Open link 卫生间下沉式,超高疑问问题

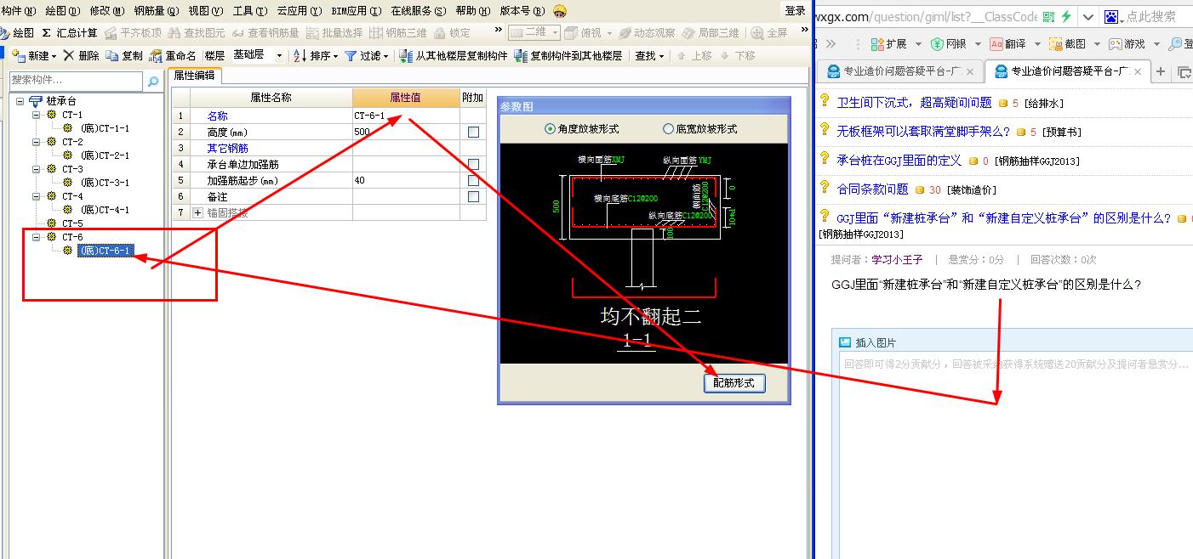[914, 103]
